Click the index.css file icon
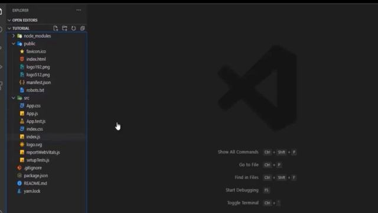Screen dimensions: 378x213 [22, 129]
